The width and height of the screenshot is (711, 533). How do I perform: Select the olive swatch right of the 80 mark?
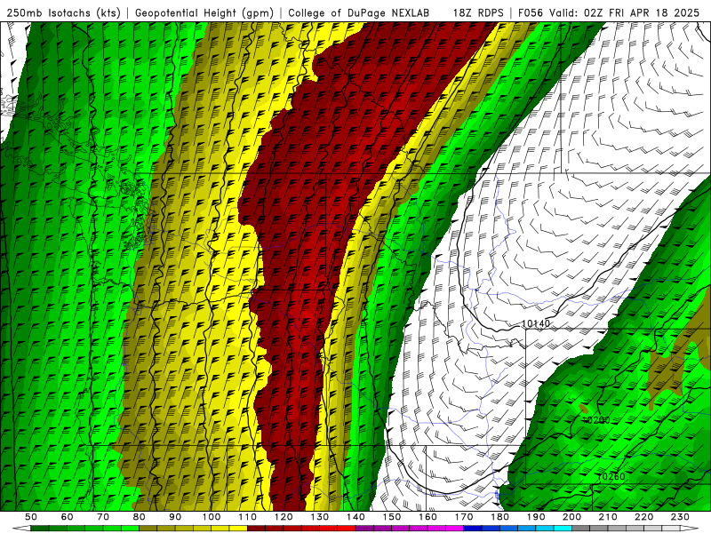[148, 529]
